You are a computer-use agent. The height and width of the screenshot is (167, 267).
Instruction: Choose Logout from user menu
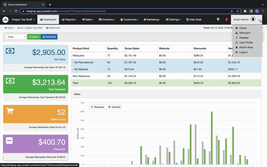pos(243,52)
